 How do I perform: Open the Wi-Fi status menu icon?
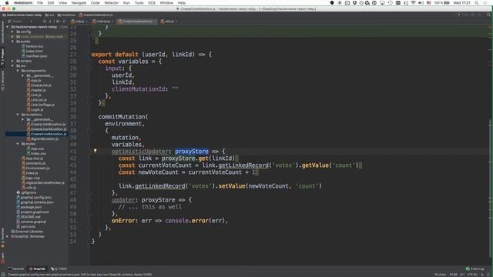(x=413, y=3)
